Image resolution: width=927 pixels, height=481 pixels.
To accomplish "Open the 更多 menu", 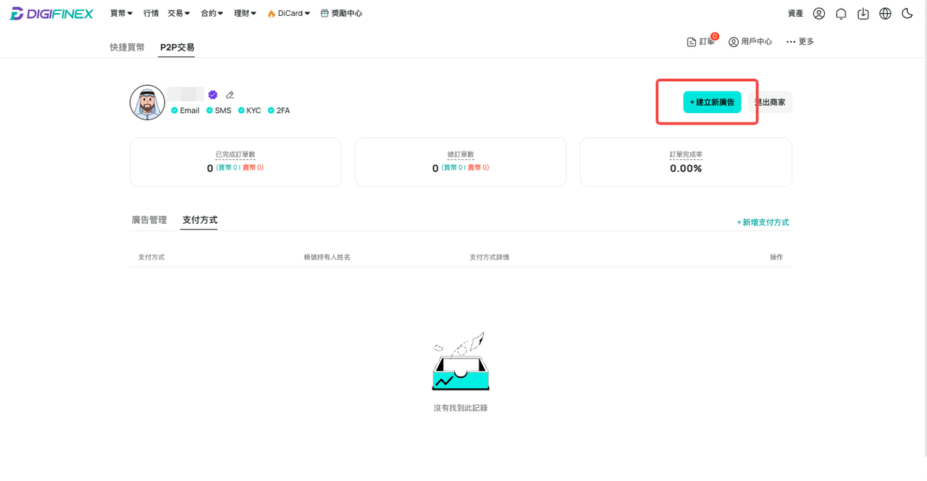I will click(800, 42).
